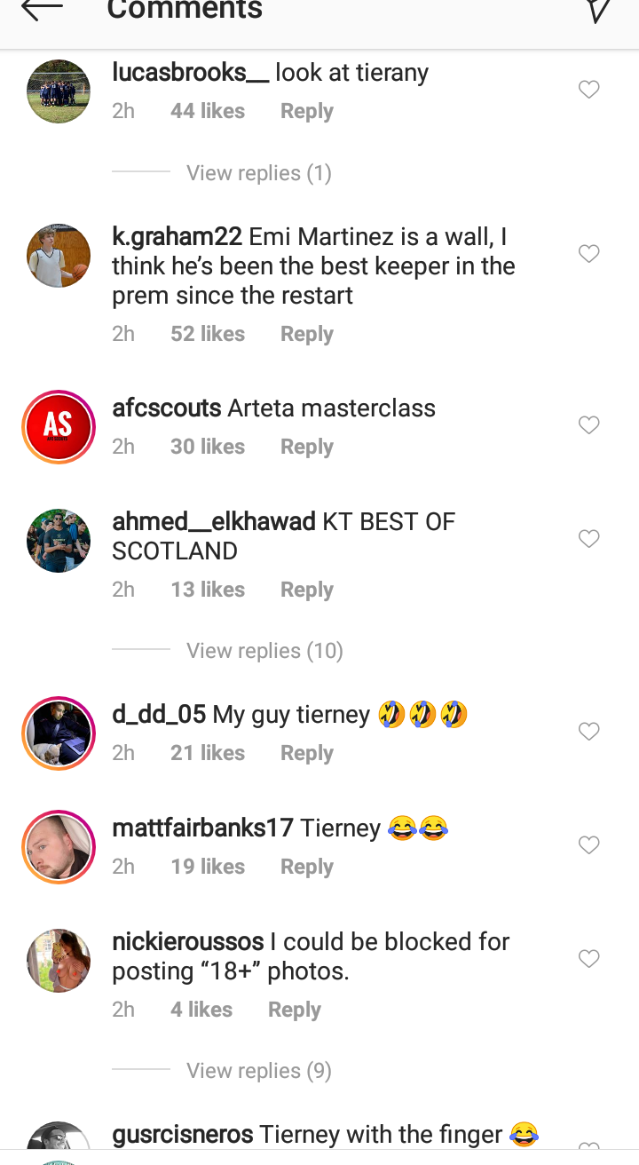Reply to afcscouts comment

point(307,447)
